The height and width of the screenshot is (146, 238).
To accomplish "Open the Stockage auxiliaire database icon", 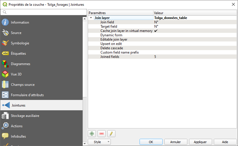I will [5, 116].
